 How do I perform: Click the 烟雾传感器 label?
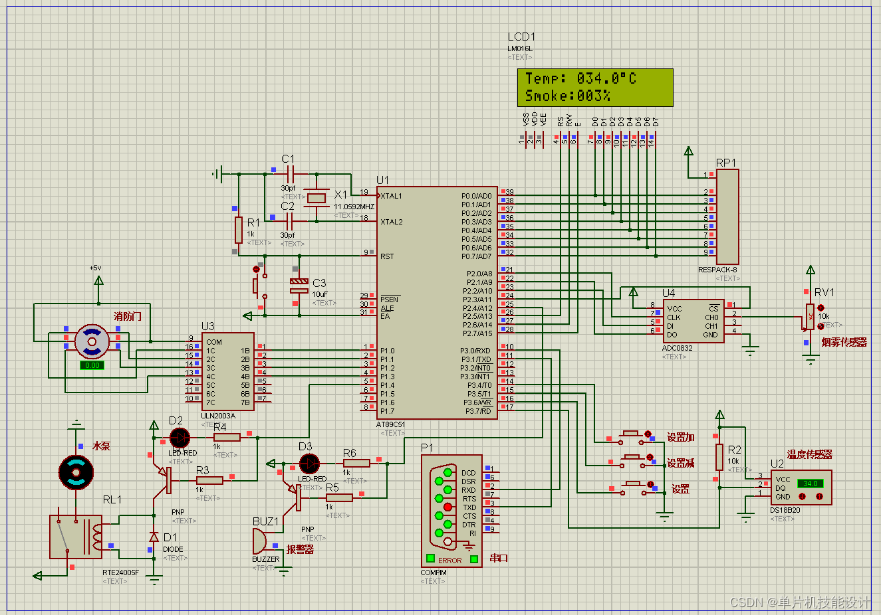point(844,342)
